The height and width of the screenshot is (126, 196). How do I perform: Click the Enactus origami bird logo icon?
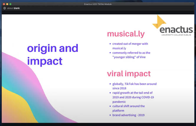159,22
